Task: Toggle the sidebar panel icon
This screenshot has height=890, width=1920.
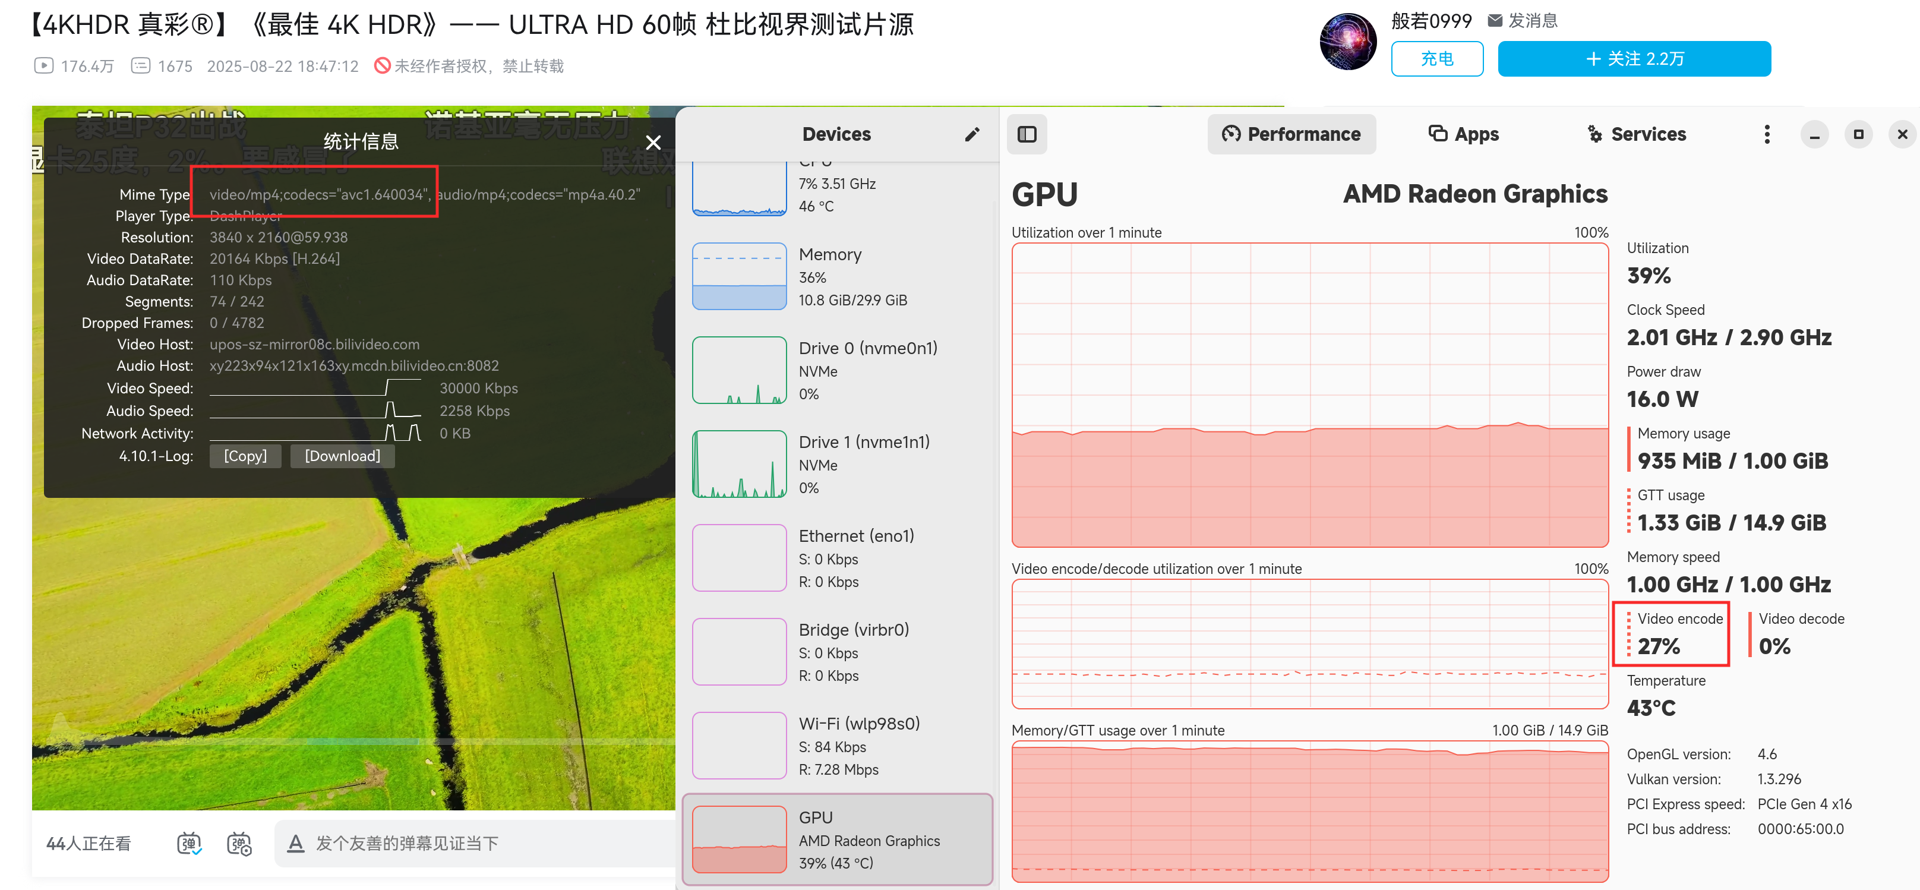Action: [1027, 134]
